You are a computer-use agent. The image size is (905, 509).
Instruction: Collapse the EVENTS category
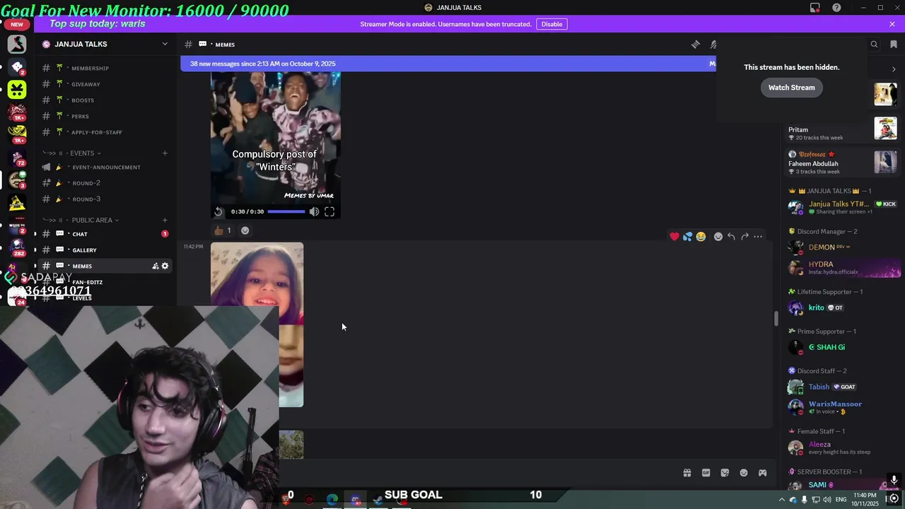point(81,153)
